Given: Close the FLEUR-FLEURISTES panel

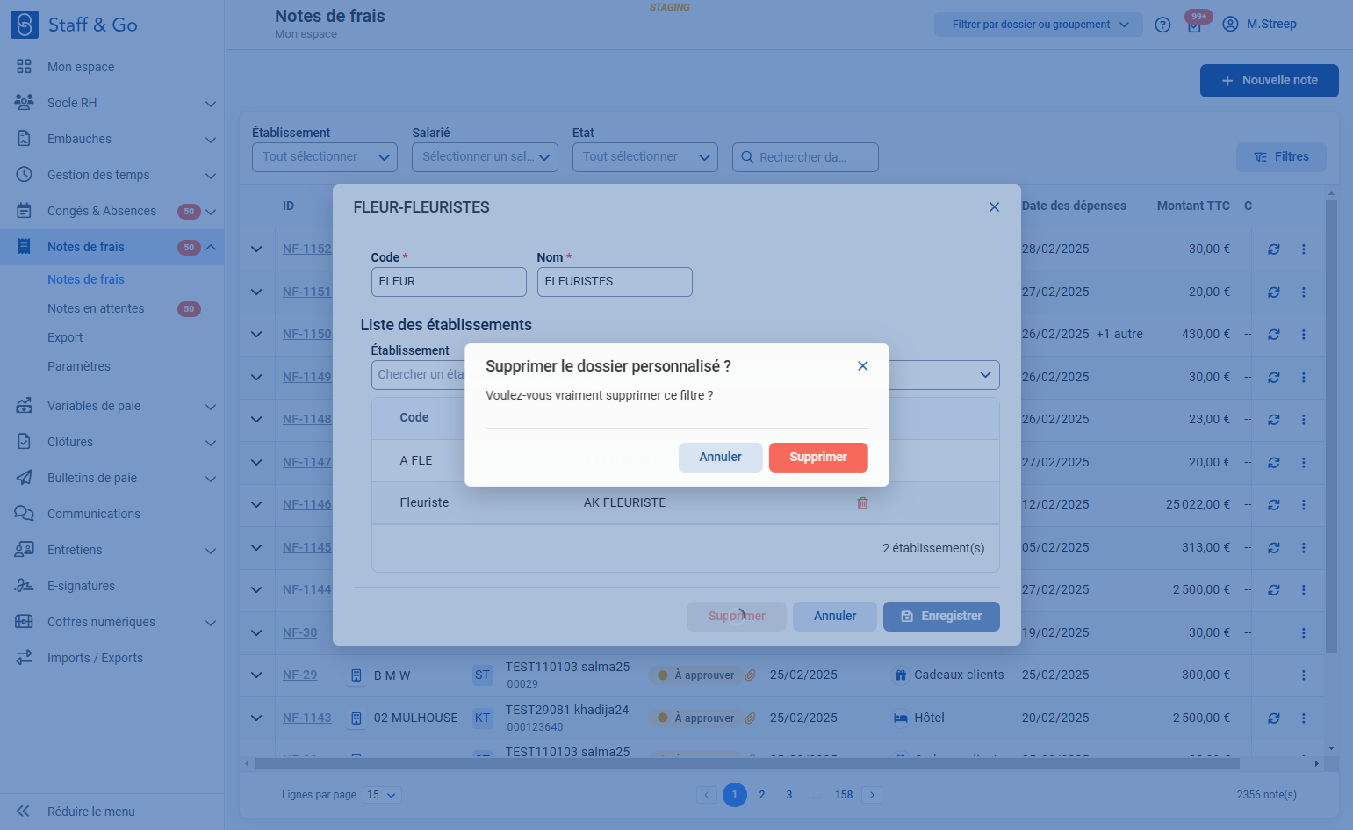Looking at the screenshot, I should pyautogui.click(x=994, y=207).
